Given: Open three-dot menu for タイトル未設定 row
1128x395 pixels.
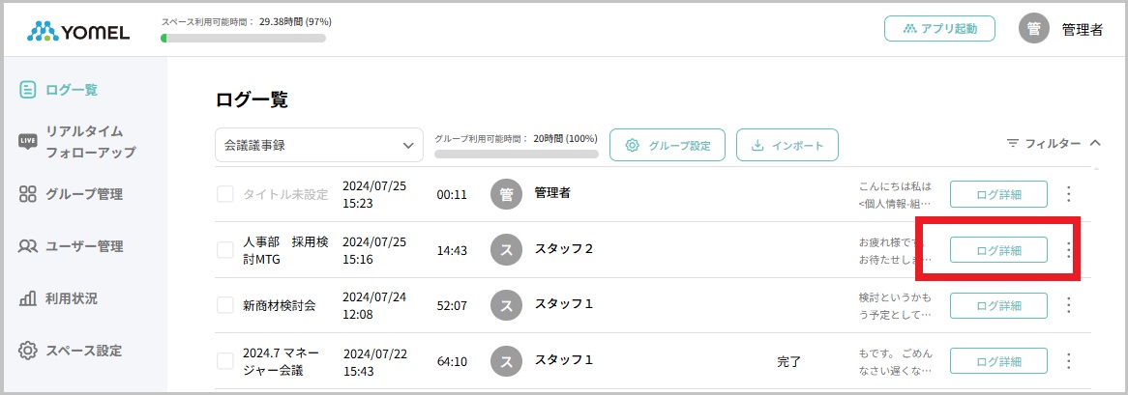Looking at the screenshot, I should tap(1068, 194).
